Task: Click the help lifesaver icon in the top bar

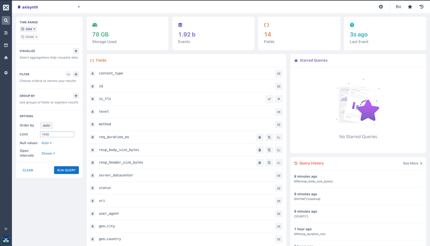Action: coord(381,6)
